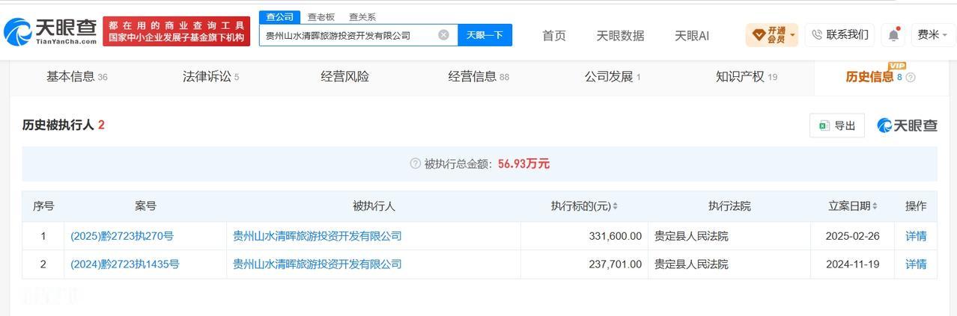Open company link in row 2
This screenshot has height=316, width=957.
318,264
